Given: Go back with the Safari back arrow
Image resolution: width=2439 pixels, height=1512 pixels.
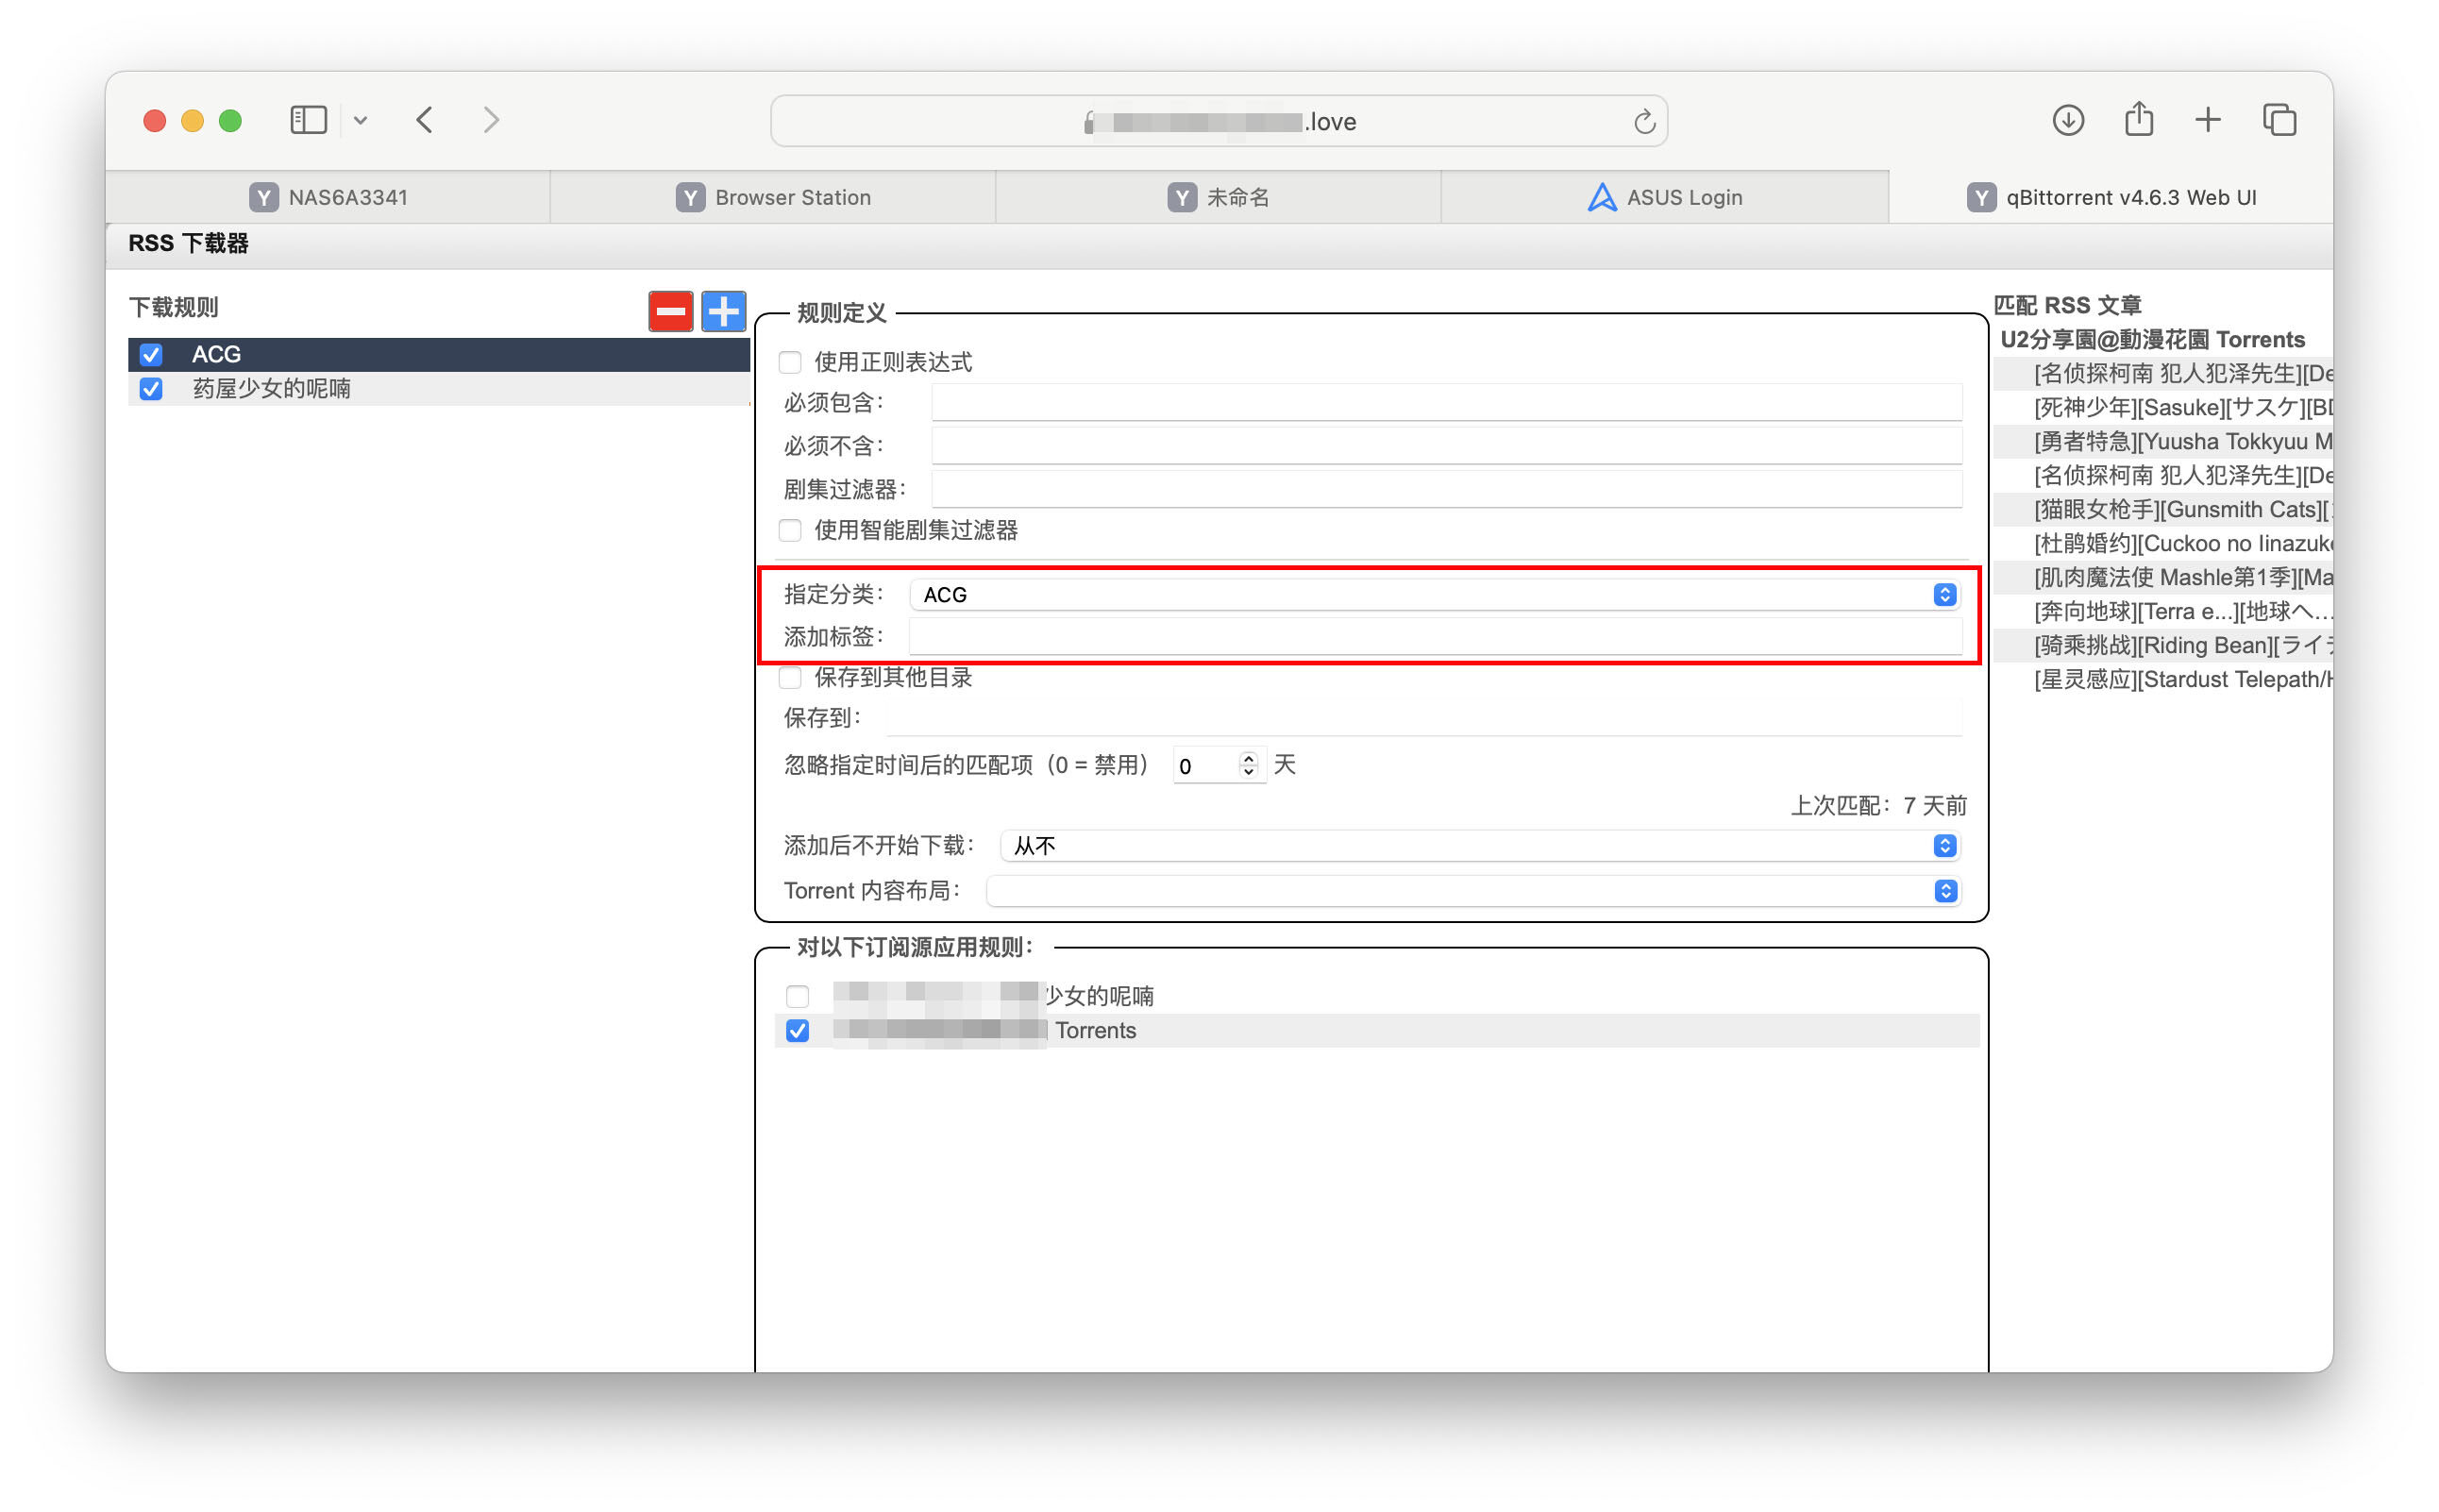Looking at the screenshot, I should (425, 120).
